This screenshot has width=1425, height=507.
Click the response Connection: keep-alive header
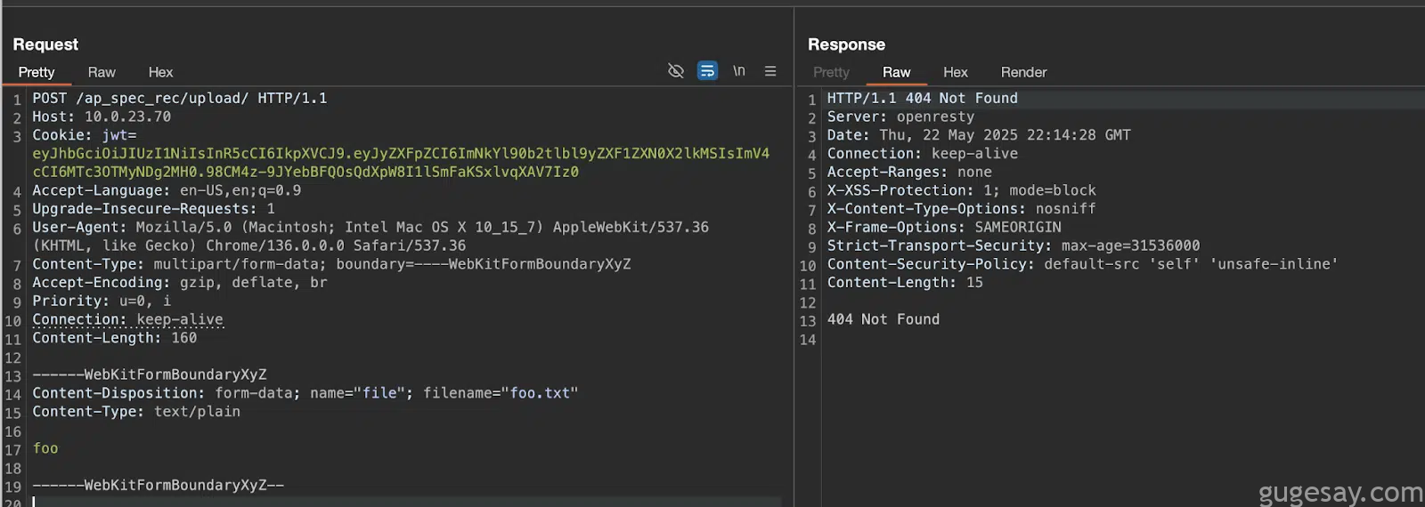(x=922, y=154)
